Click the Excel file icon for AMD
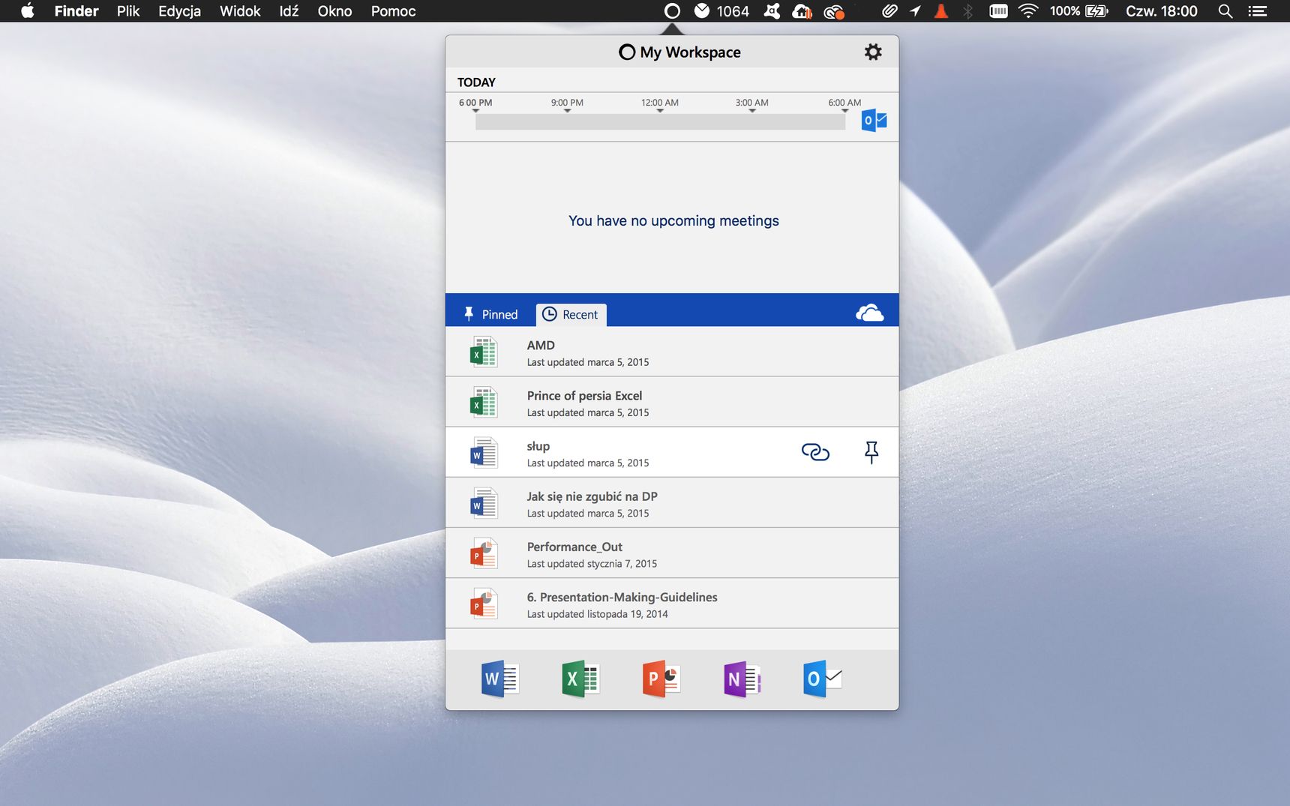 [484, 352]
